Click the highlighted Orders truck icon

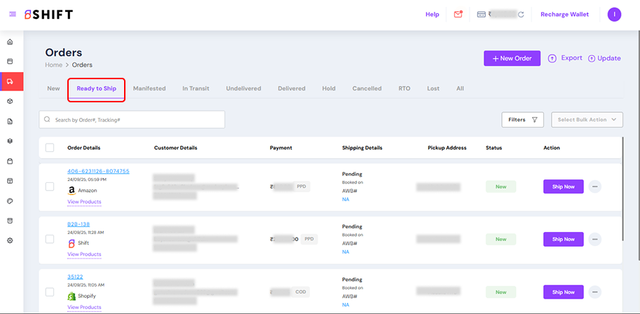(x=11, y=81)
